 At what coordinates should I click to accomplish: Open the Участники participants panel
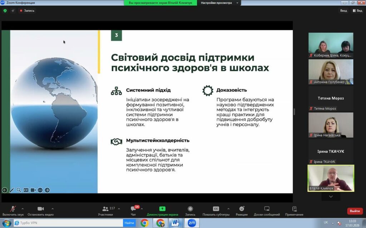pos(105,210)
